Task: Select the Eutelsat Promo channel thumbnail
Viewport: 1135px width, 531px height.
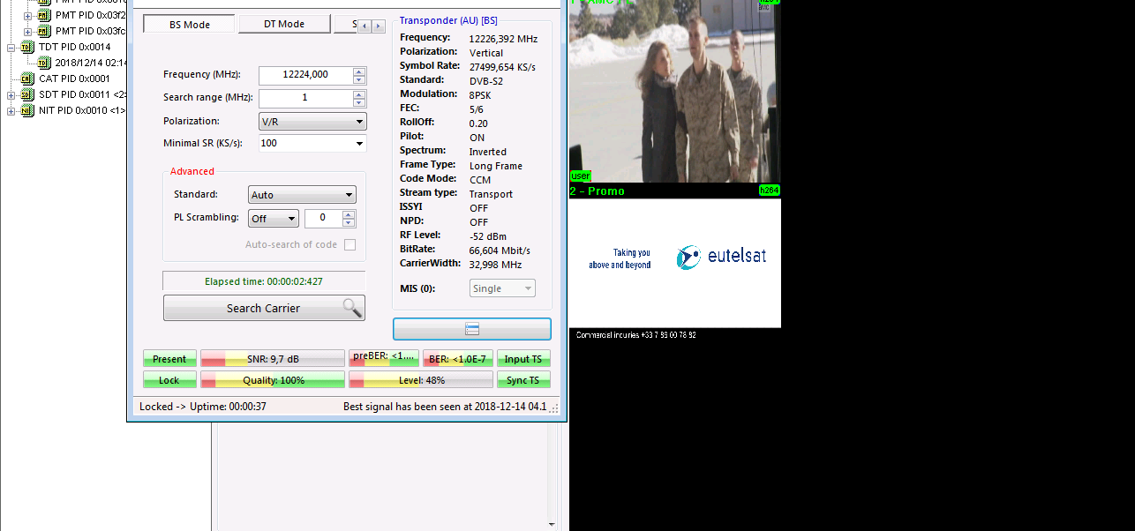Action: tap(674, 263)
